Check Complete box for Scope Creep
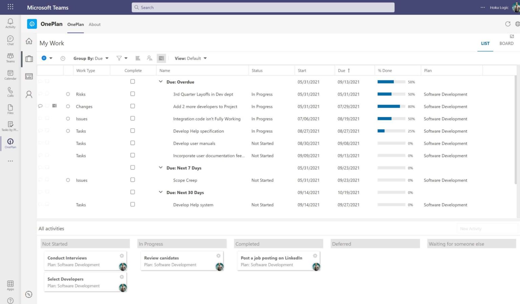This screenshot has height=304, width=520. (133, 180)
